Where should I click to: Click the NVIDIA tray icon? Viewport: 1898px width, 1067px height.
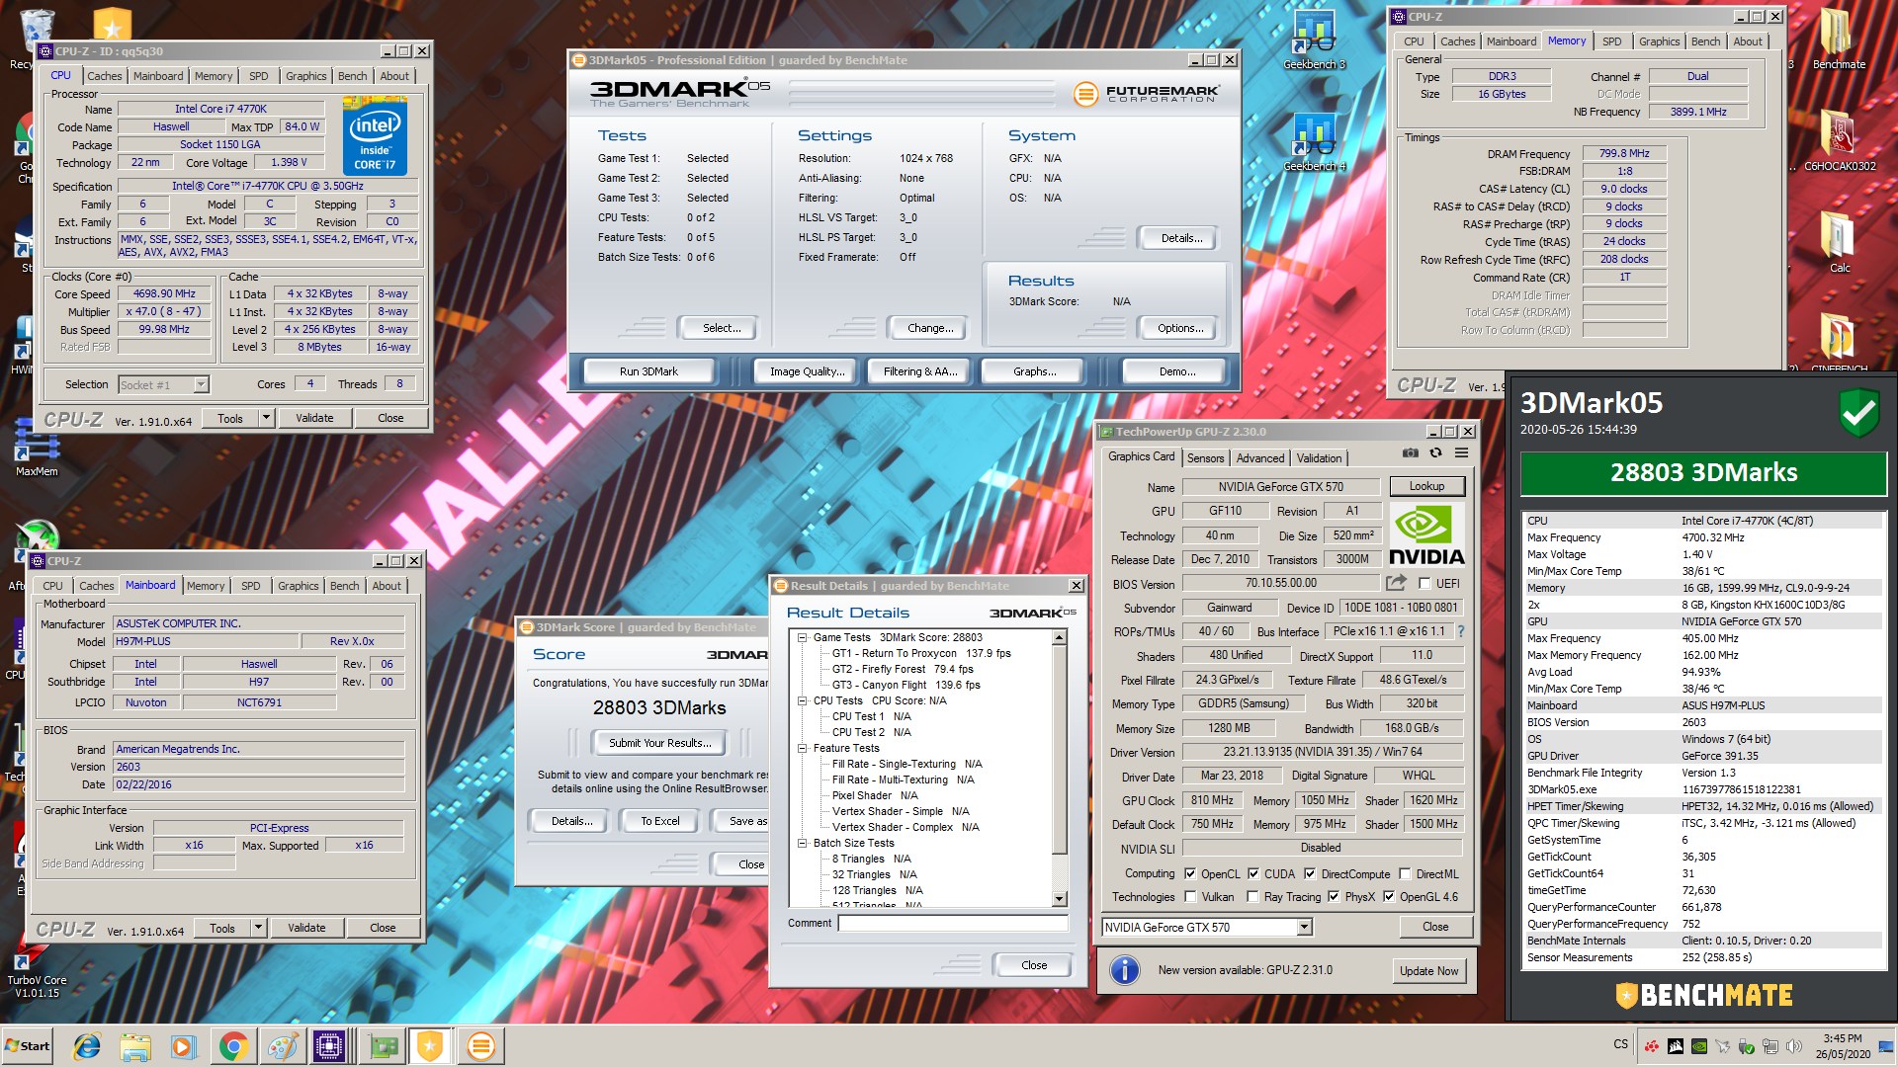click(1699, 1046)
